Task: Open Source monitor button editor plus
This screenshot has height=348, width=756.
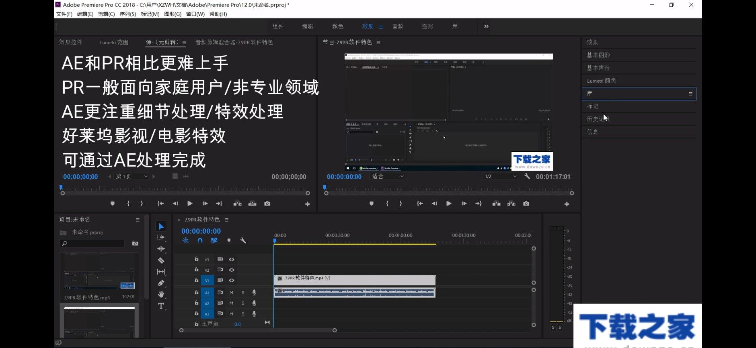Action: click(x=307, y=204)
